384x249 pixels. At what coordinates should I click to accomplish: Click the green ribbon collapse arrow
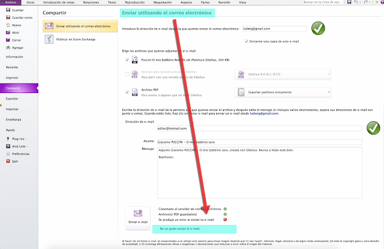point(377,2)
